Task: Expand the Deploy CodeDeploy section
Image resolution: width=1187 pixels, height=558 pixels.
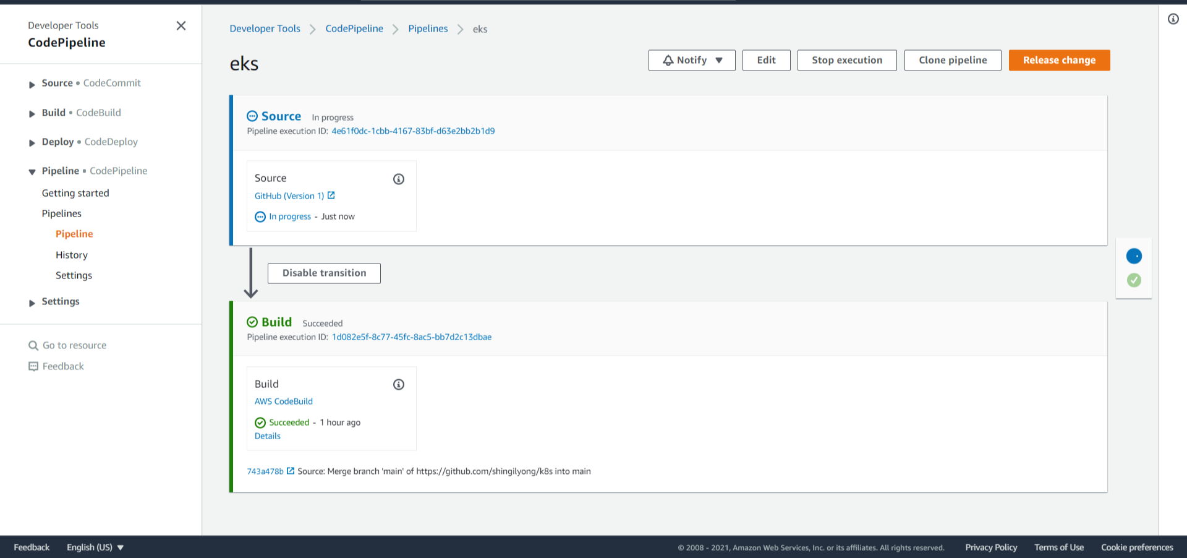Action: 32,143
